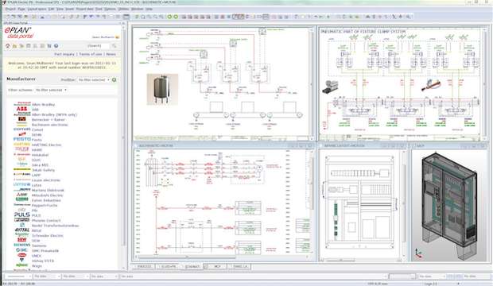Select Siemens in the manufacturer list

click(39, 245)
